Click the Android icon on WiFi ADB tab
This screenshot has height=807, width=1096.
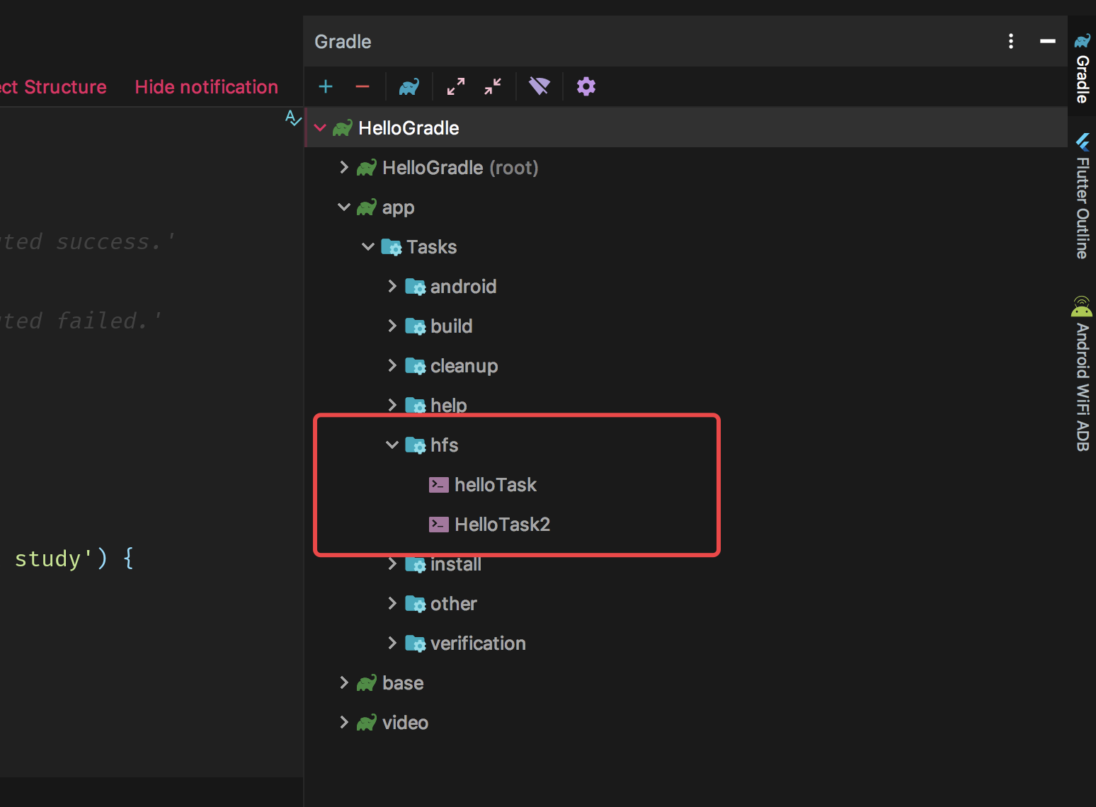[x=1082, y=307]
